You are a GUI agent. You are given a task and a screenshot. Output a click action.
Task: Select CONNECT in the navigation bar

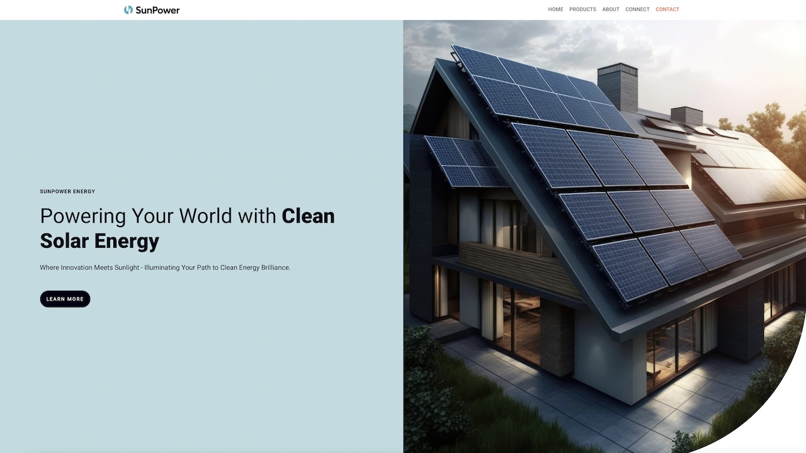tap(637, 9)
